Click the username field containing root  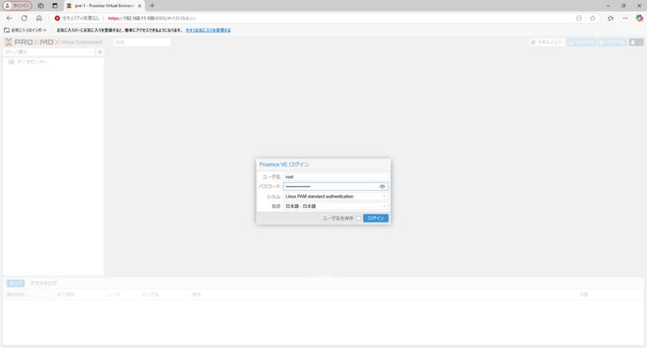click(336, 176)
